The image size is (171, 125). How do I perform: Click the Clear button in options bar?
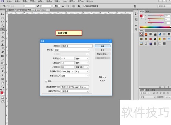[x=56, y=6]
